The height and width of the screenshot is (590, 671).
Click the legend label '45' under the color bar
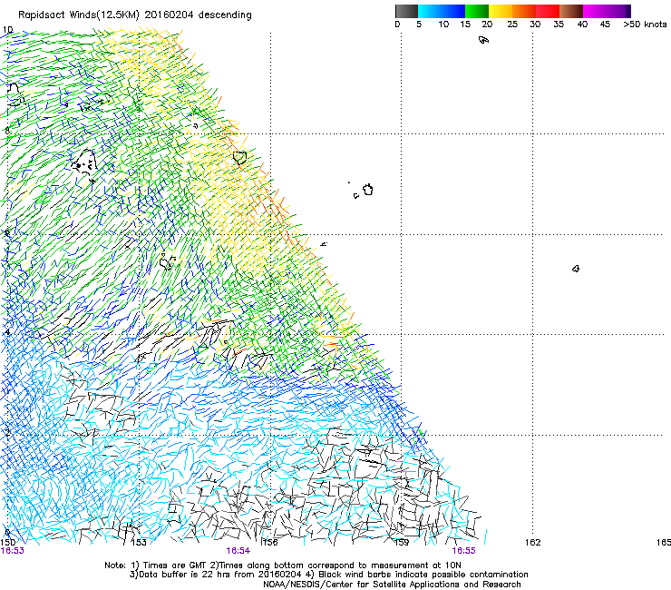[605, 25]
